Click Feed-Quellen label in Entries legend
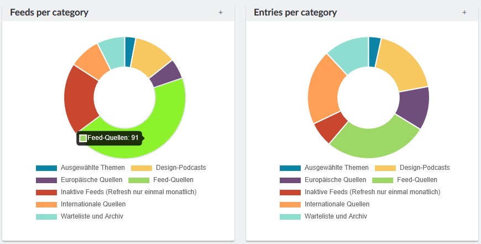481x244 pixels. click(417, 180)
